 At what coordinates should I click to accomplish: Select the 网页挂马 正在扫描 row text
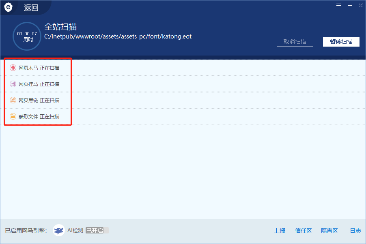click(39, 84)
